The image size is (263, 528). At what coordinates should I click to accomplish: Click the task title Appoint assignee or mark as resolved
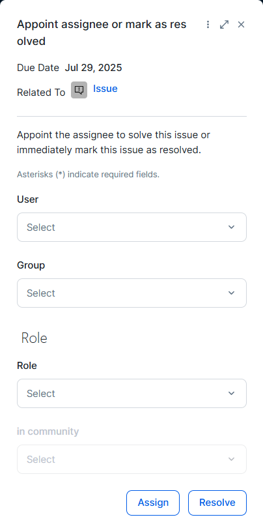tap(102, 33)
